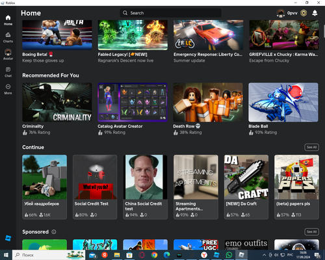325x260 pixels.
Task: Click the Roblox Studio icon in sidebar
Action: (8, 238)
